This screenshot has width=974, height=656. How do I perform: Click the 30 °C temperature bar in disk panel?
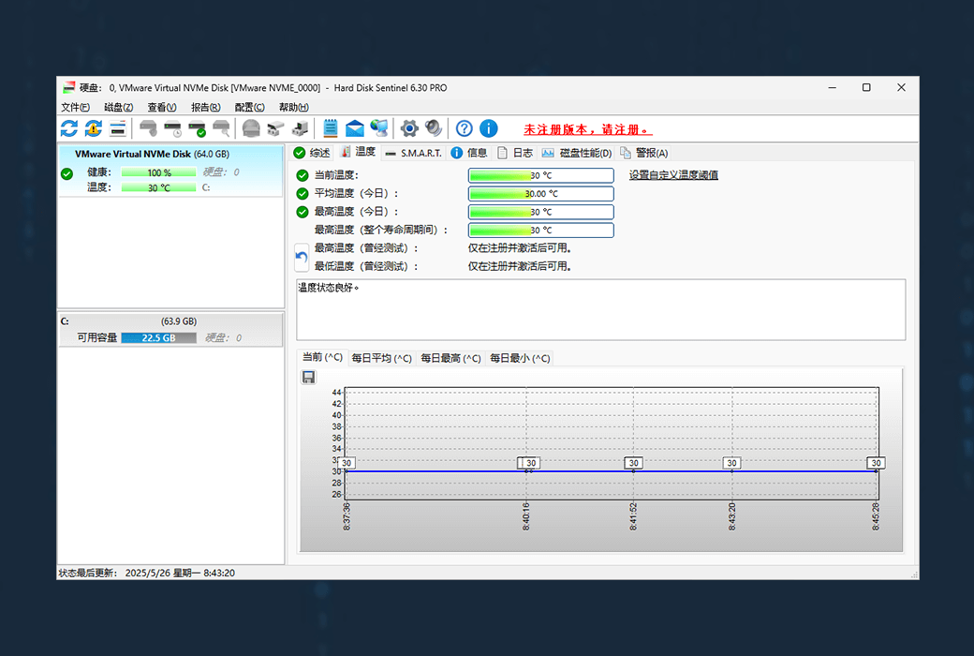pyautogui.click(x=158, y=187)
